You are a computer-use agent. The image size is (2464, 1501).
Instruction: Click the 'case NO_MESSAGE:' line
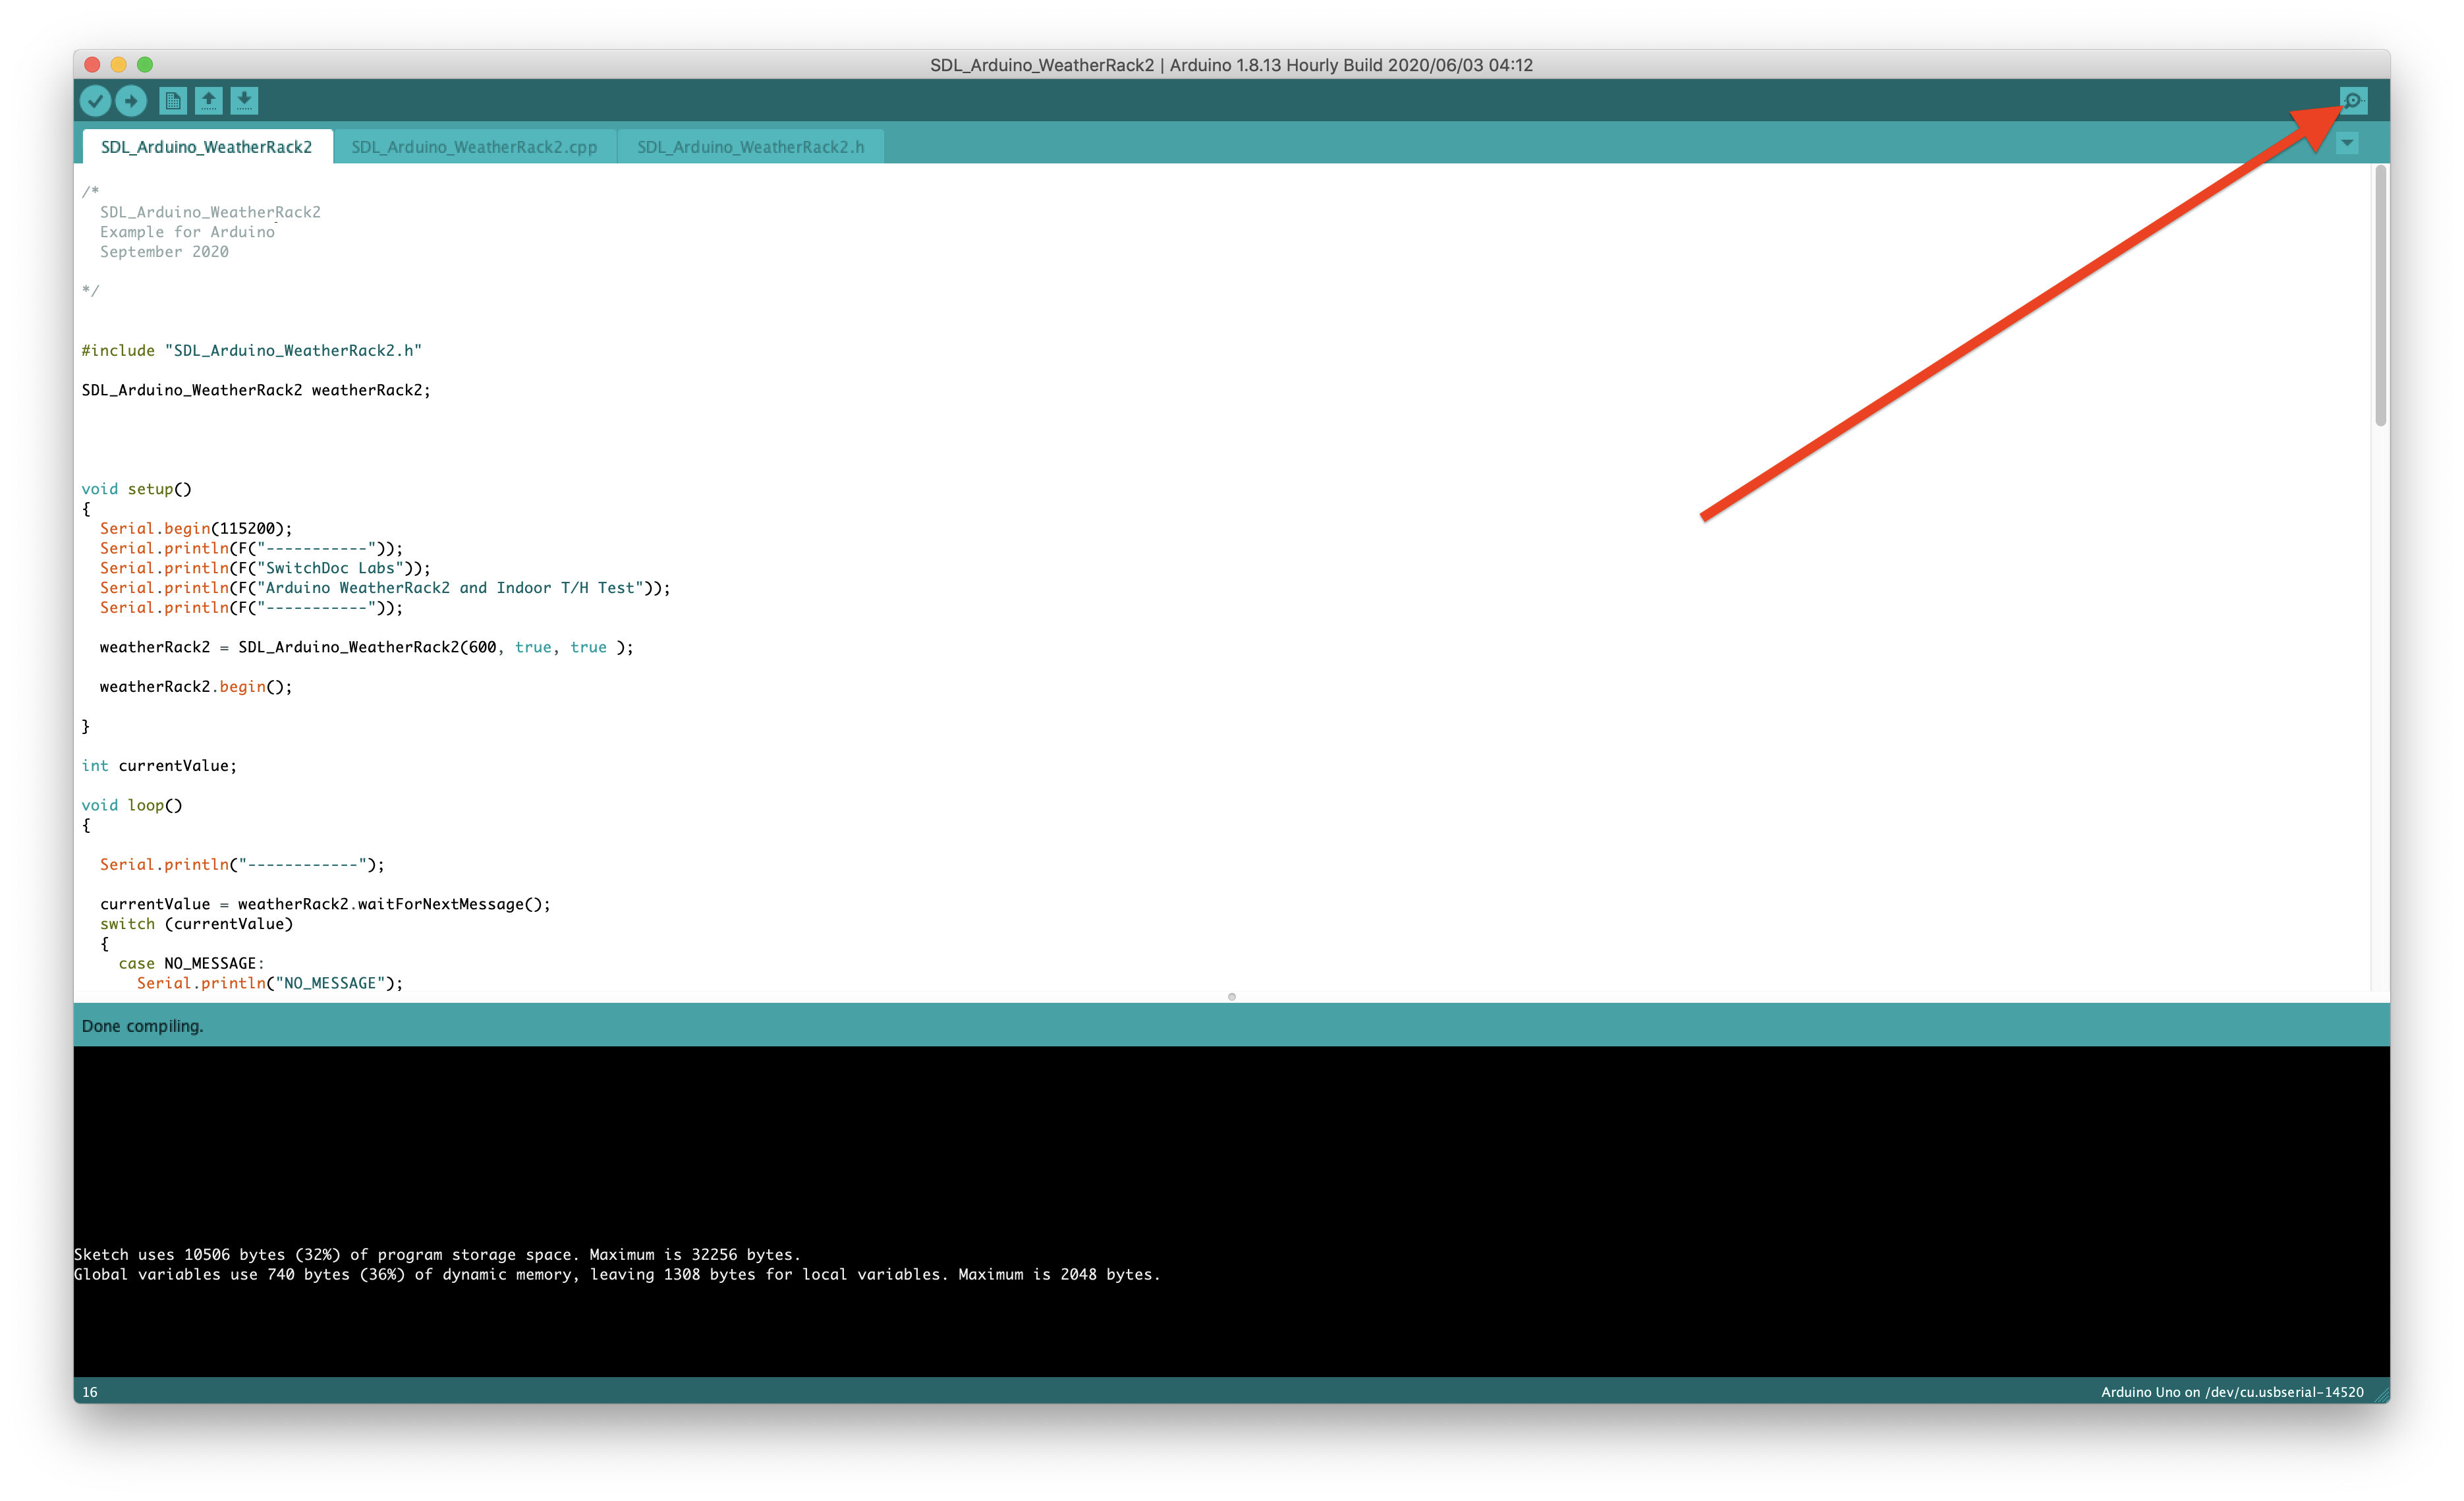[x=191, y=963]
